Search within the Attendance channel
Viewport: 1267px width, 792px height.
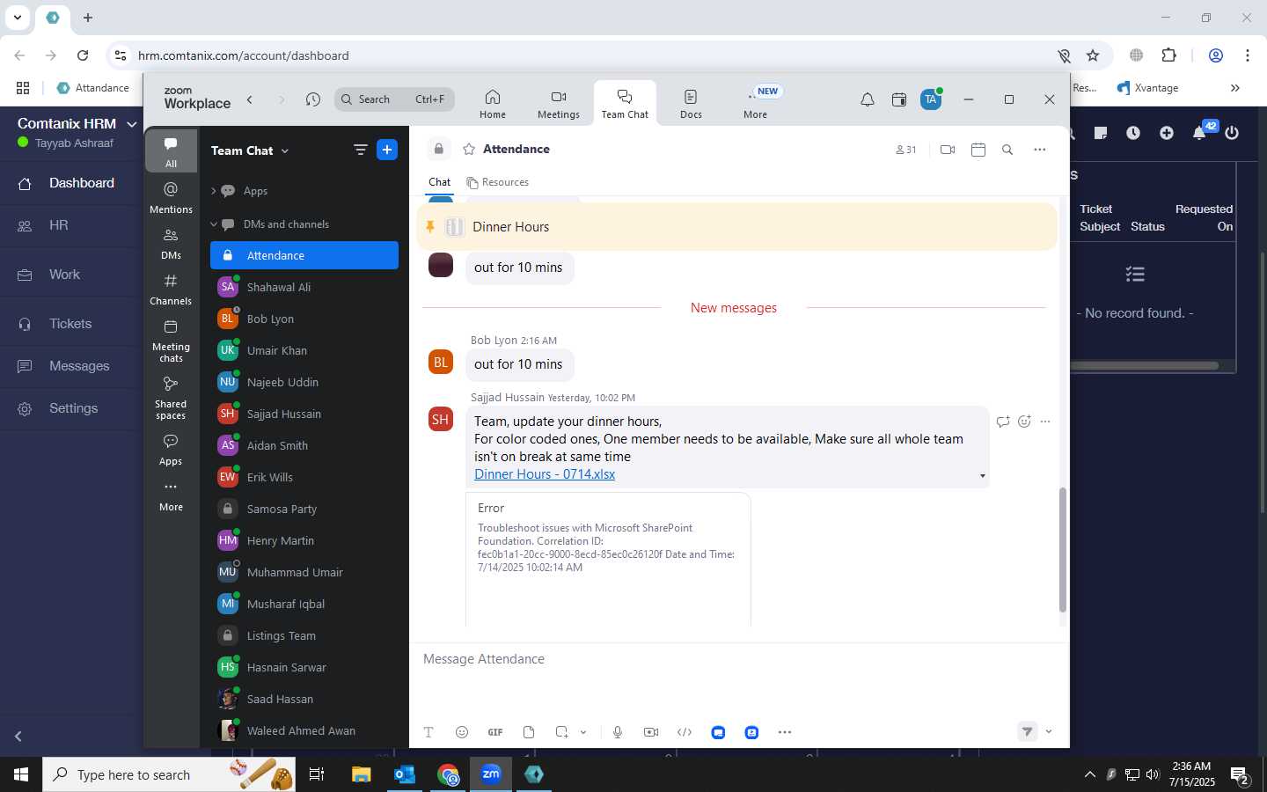1007,150
